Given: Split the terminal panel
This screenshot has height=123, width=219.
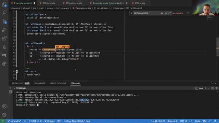Looking at the screenshot, I should (212, 88).
